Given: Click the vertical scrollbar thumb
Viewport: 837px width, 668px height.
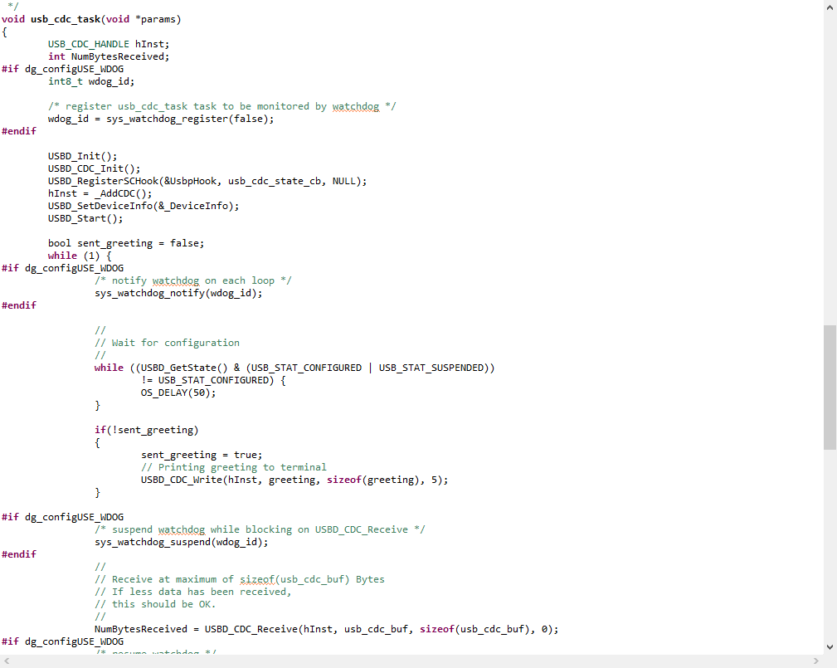Looking at the screenshot, I should pos(830,387).
